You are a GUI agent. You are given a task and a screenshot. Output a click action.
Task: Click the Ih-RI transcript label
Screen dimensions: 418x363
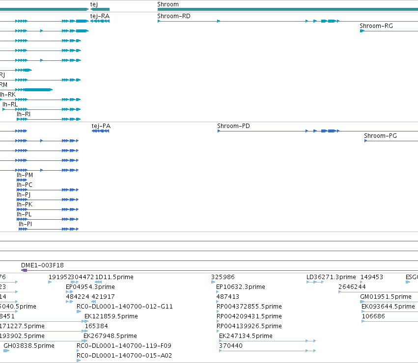(x=24, y=114)
